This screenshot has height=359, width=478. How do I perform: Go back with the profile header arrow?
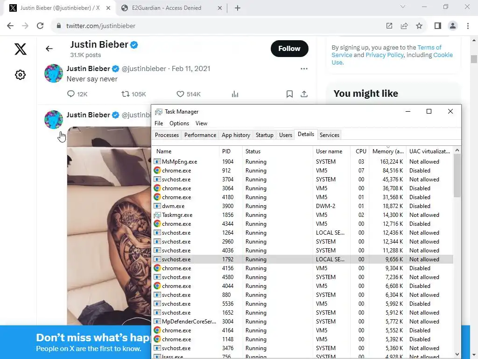(x=49, y=49)
